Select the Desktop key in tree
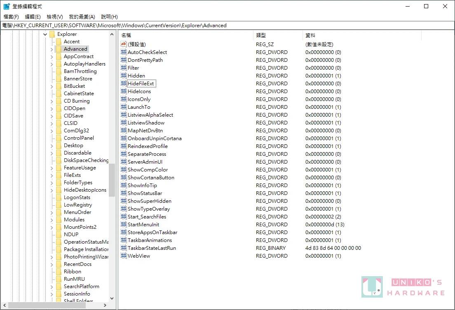 click(73, 146)
